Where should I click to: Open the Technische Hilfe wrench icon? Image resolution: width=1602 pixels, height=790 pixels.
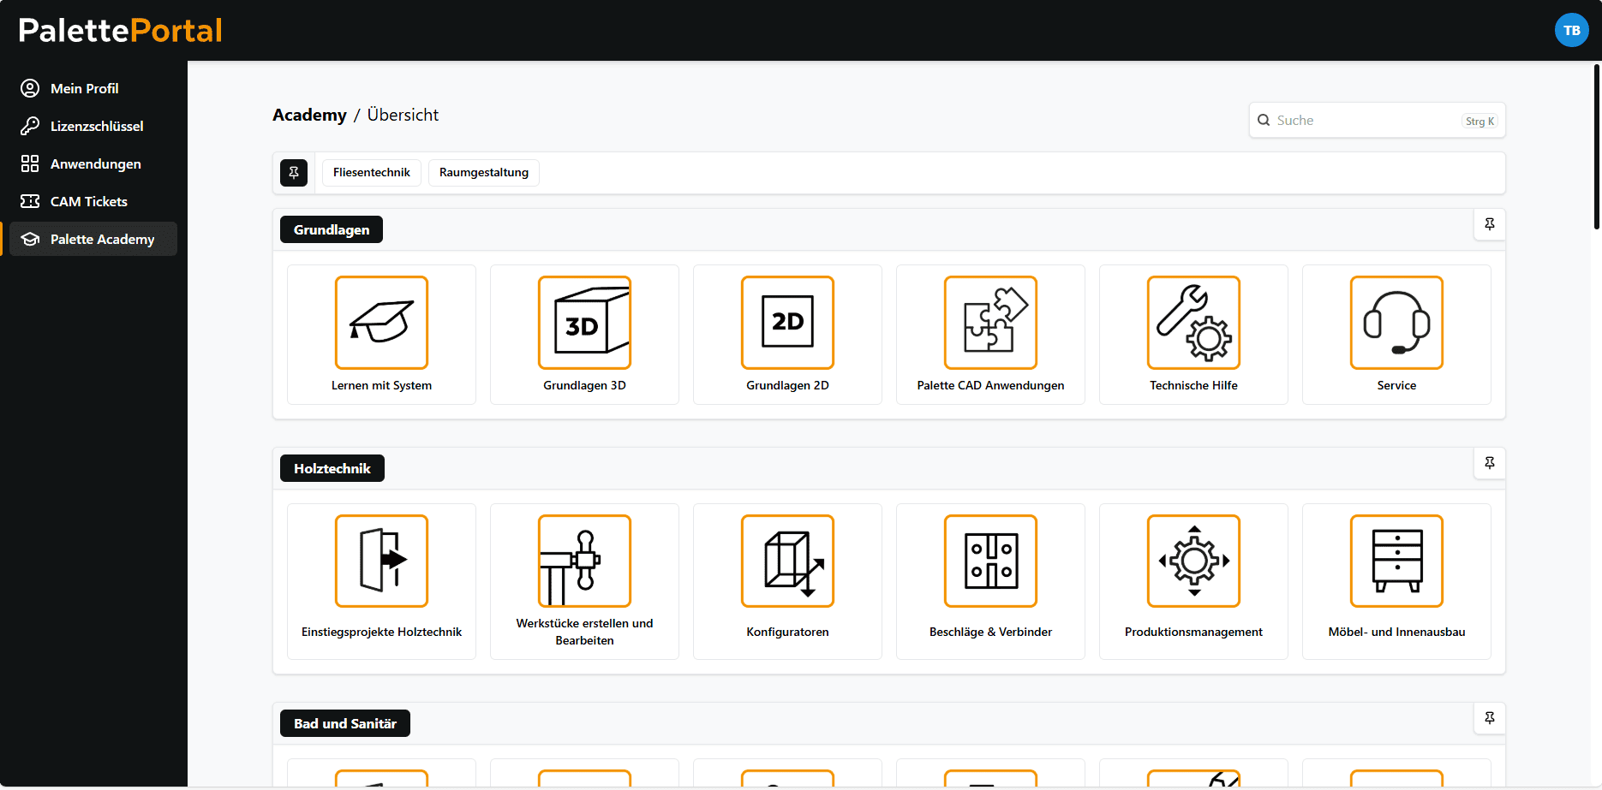pos(1193,323)
